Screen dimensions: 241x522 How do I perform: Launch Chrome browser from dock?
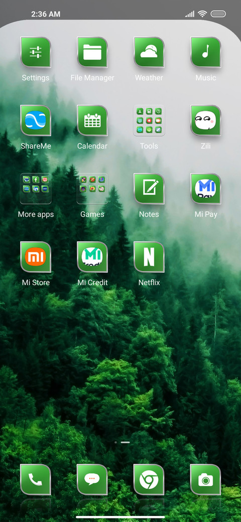coord(149,480)
